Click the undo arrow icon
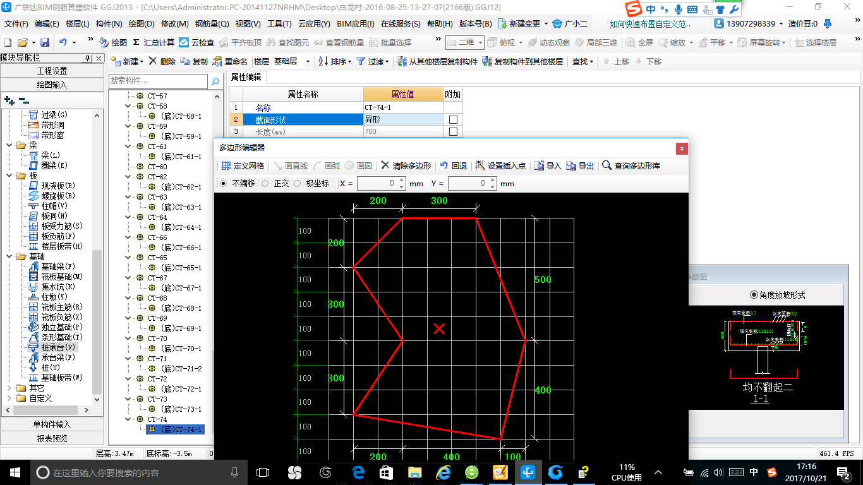 click(x=63, y=42)
